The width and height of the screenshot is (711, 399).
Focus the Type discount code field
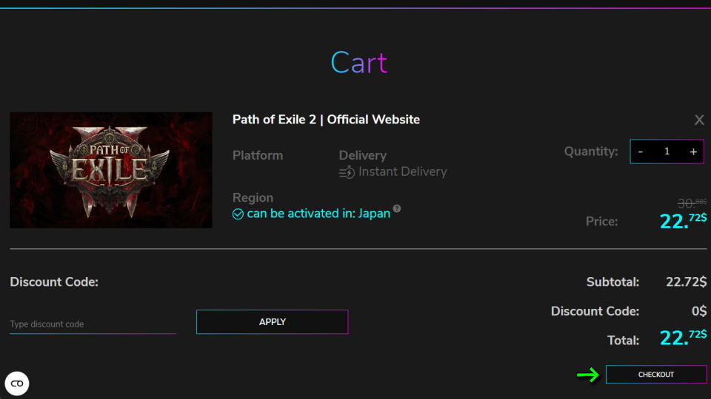93,324
